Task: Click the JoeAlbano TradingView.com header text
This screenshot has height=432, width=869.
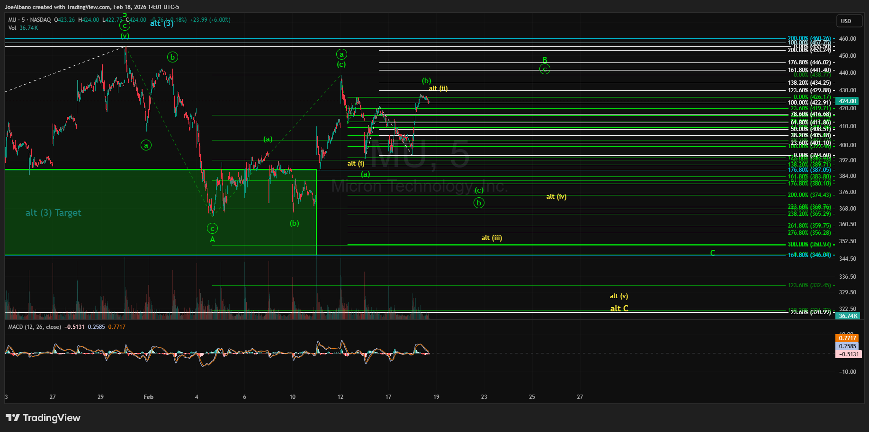Action: coord(92,7)
